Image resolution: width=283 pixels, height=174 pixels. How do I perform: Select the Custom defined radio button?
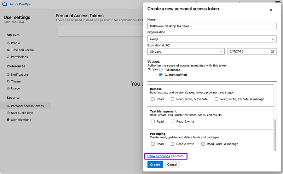tap(161, 75)
